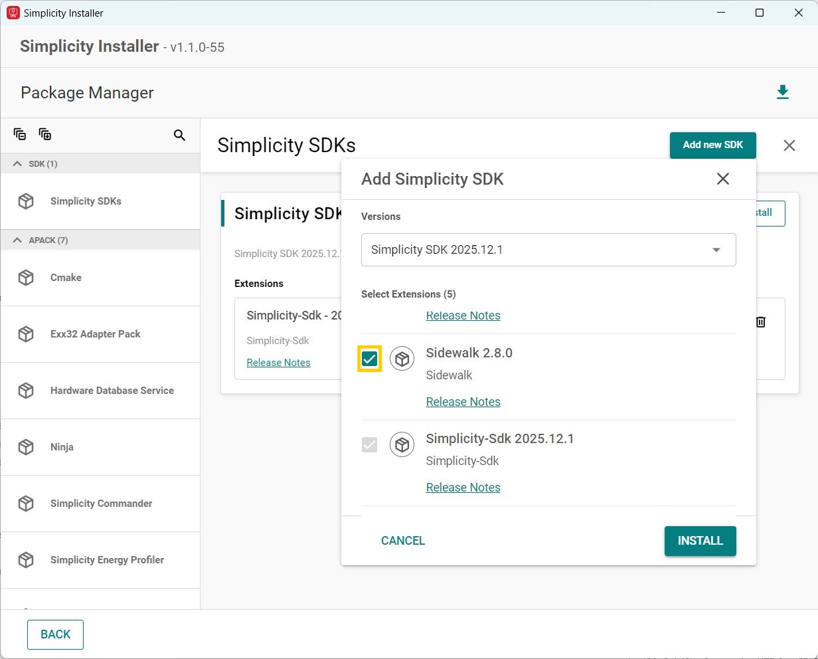Click the download icon in Package Manager header
Screen dimensions: 818x659
point(783,92)
